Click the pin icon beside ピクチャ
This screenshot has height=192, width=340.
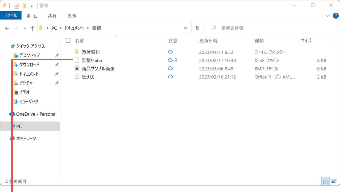57,83
